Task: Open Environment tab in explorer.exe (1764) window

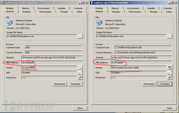Action: pos(133,8)
